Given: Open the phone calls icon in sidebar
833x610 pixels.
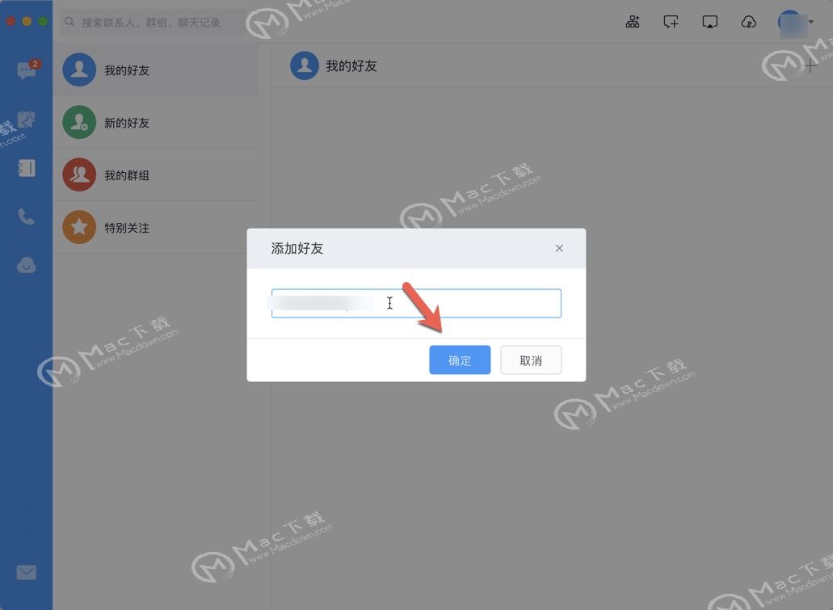Looking at the screenshot, I should point(26,217).
